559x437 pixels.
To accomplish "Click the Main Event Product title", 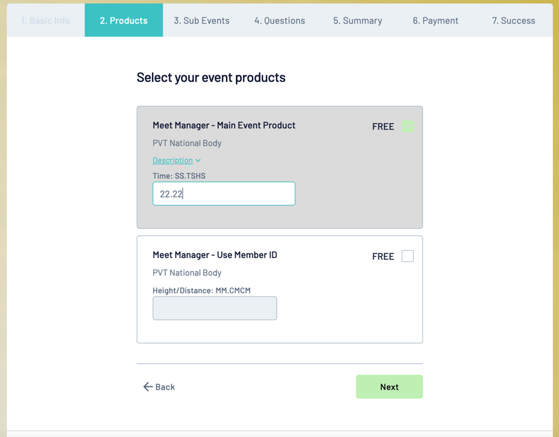I will pos(224,125).
